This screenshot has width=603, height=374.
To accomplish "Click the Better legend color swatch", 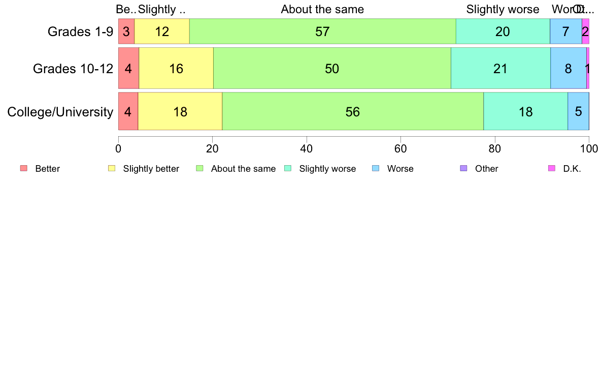I will (24, 168).
